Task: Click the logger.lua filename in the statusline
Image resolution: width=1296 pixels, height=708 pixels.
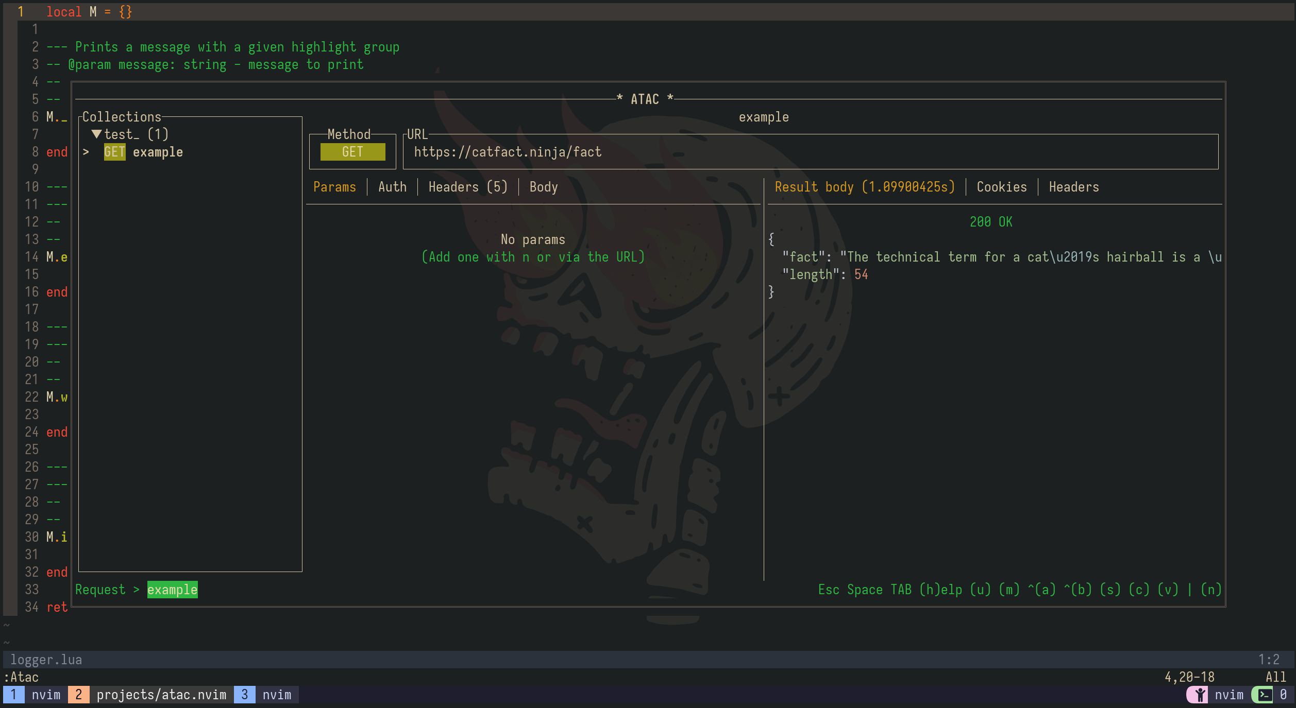Action: tap(46, 660)
